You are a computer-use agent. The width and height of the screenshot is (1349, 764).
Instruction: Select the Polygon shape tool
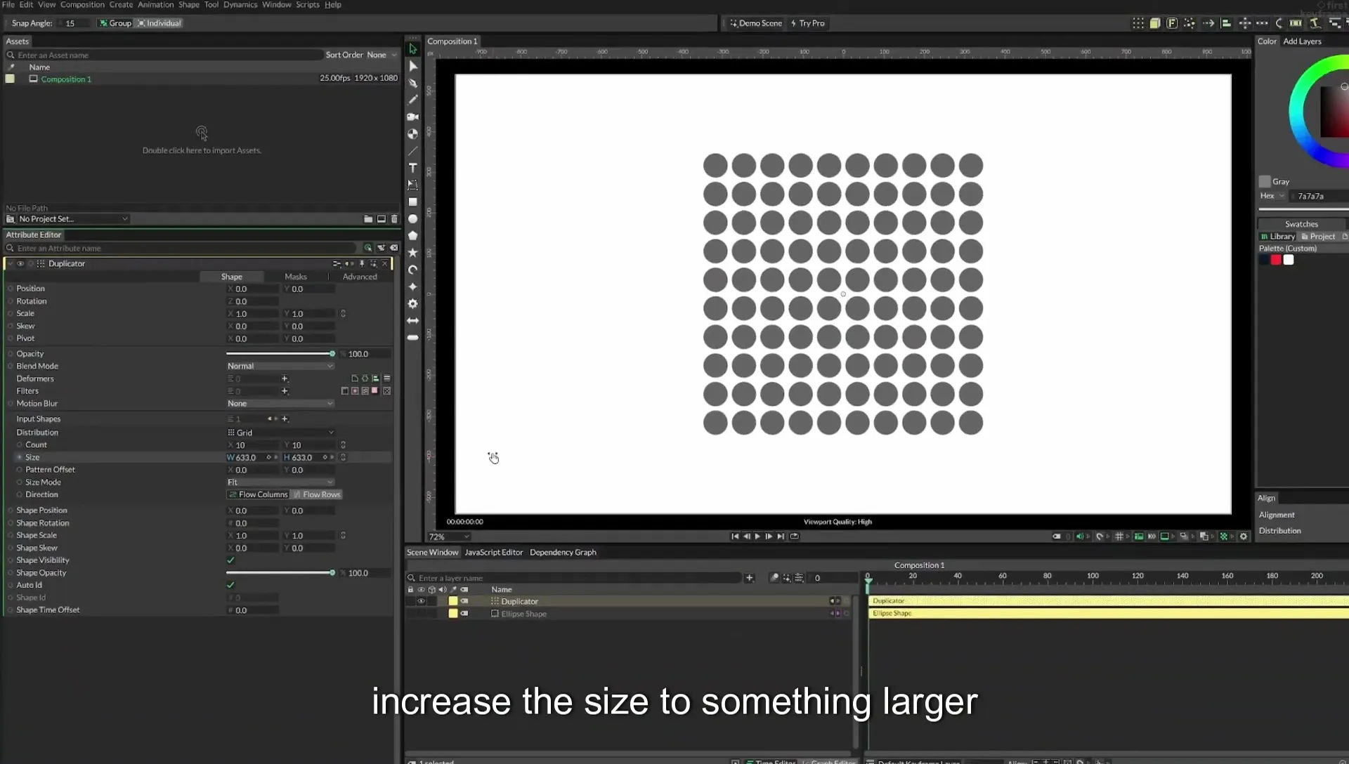pos(412,236)
